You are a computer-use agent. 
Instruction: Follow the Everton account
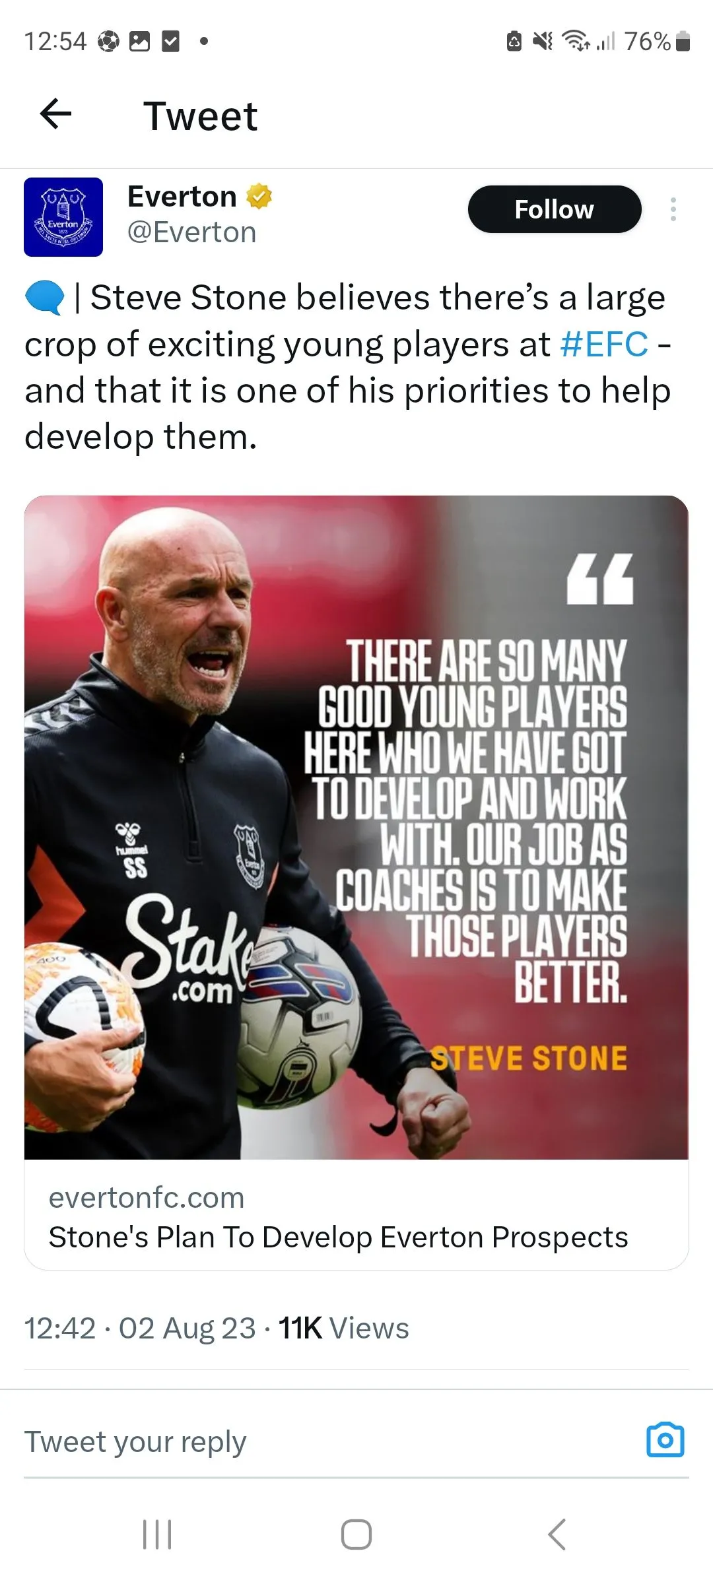point(555,209)
